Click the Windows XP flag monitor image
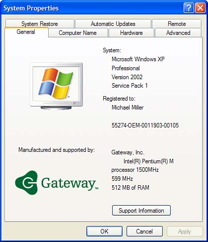This screenshot has height=242, width=208. [x=57, y=86]
